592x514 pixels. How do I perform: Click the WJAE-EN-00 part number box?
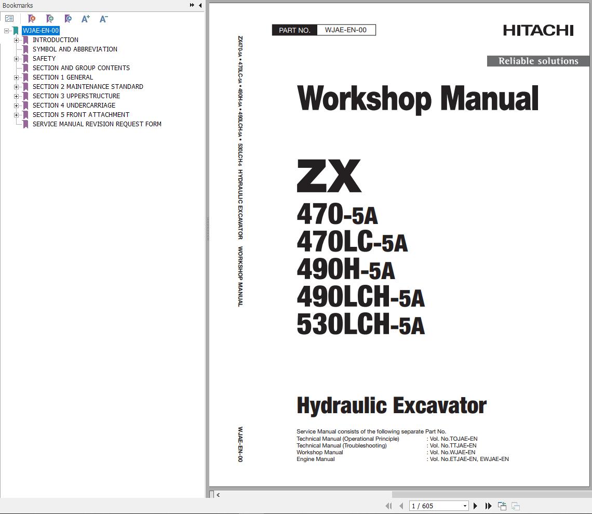(346, 30)
